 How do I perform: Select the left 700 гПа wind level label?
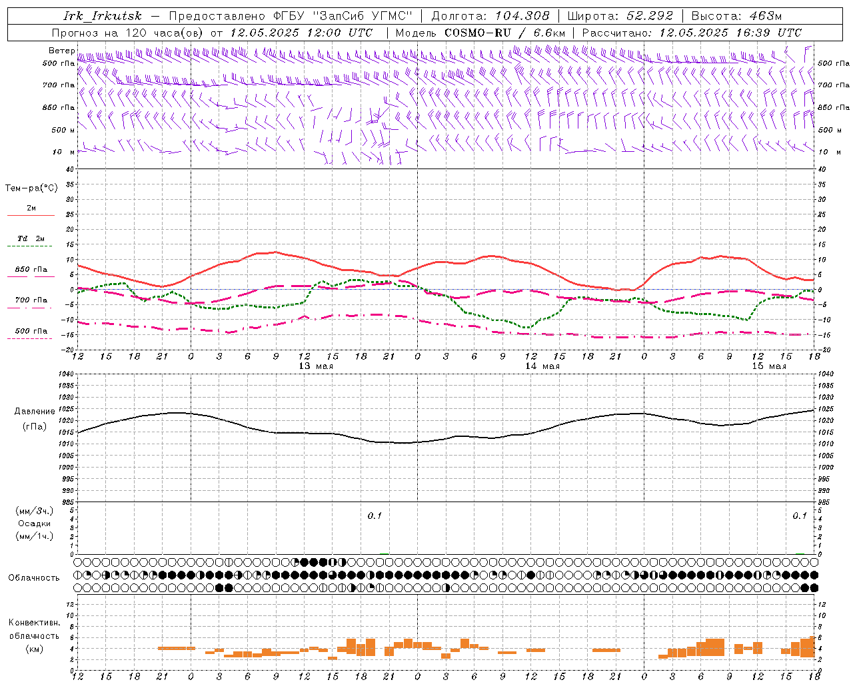(59, 85)
